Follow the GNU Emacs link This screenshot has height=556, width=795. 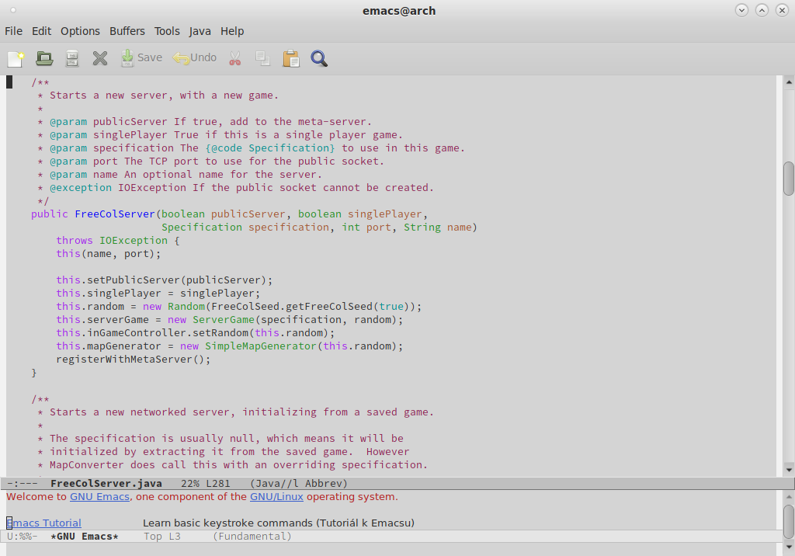click(x=99, y=497)
